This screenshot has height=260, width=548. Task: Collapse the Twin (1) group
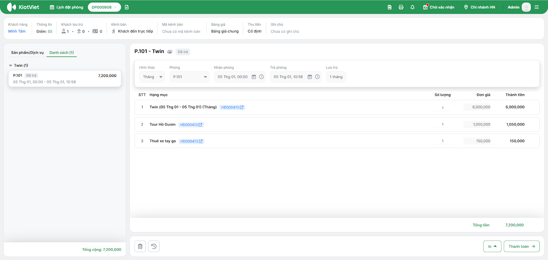pyautogui.click(x=11, y=65)
